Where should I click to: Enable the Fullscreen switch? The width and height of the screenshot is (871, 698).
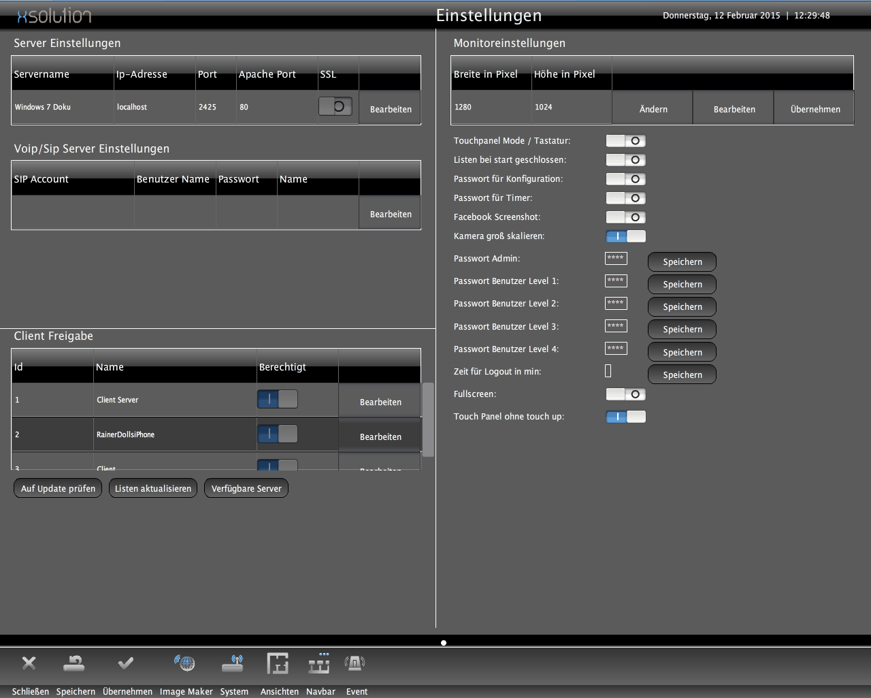[x=625, y=394]
